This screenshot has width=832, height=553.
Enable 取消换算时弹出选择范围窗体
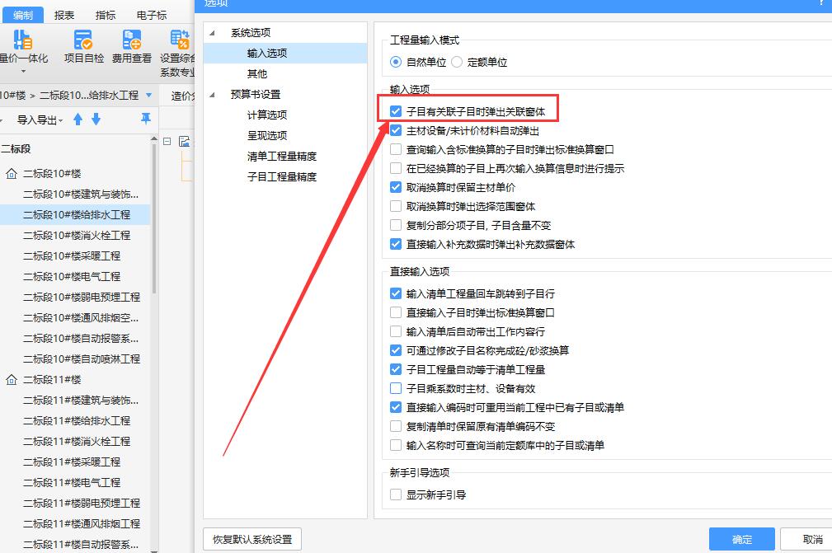(394, 206)
